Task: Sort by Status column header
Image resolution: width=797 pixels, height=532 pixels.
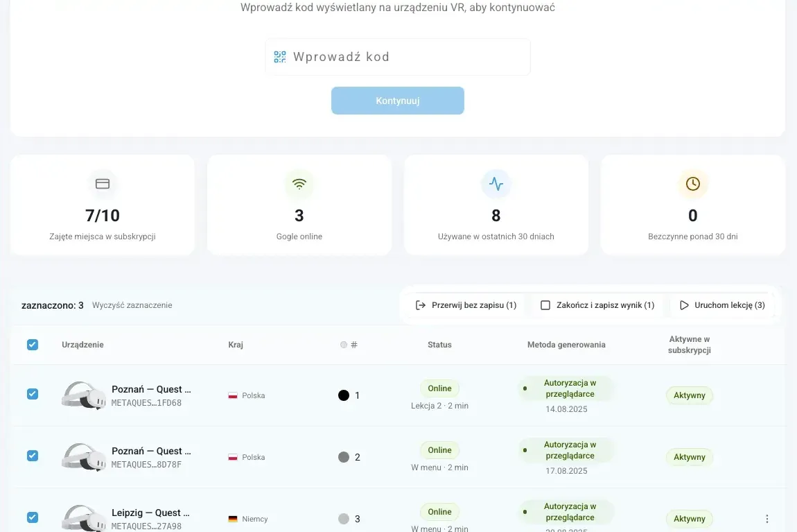Action: [439, 345]
